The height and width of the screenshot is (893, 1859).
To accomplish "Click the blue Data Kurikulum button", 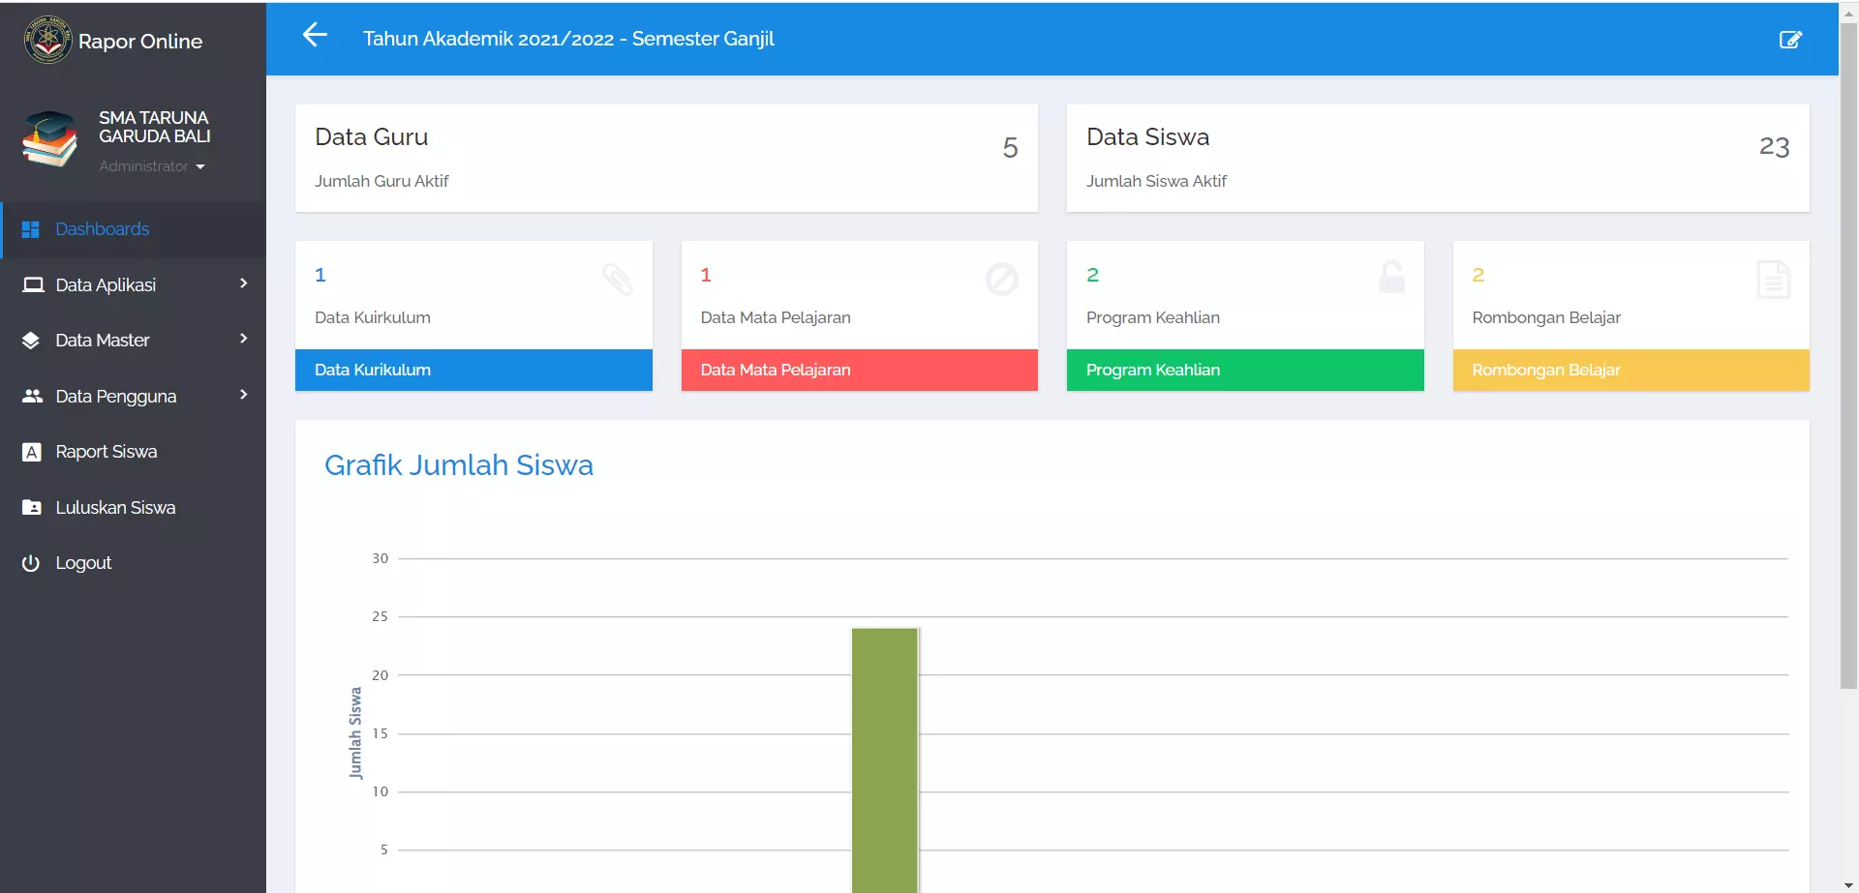I will [473, 370].
